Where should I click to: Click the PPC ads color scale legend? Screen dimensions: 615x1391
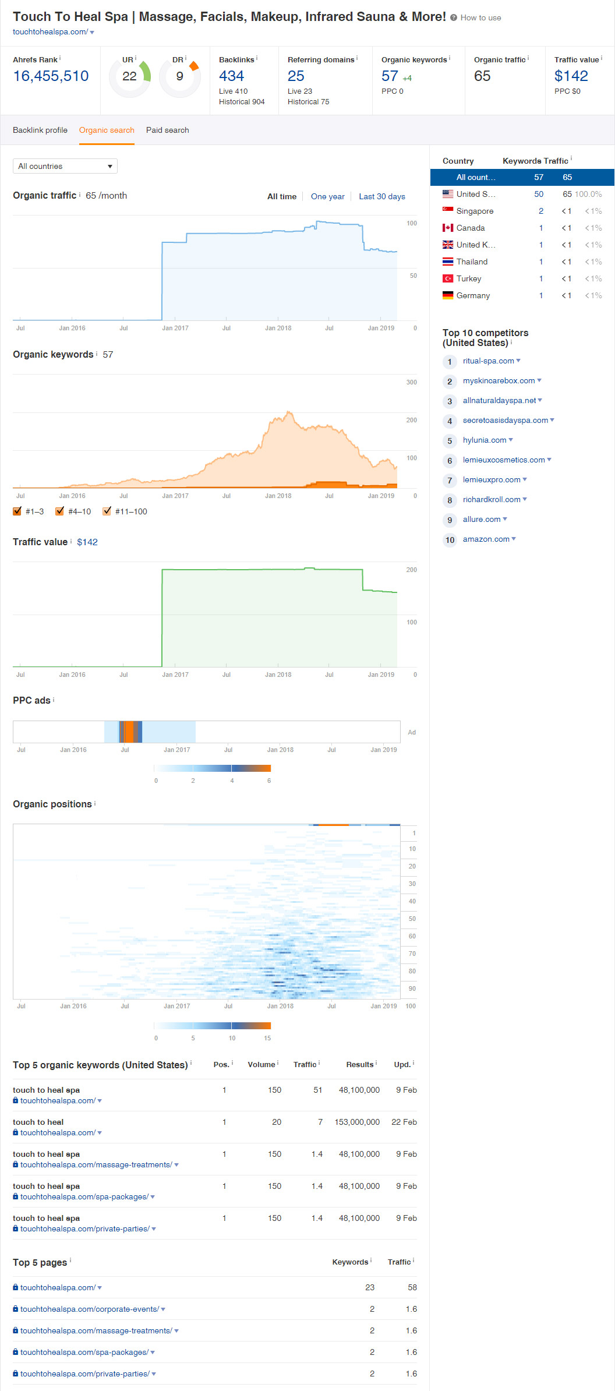pyautogui.click(x=212, y=768)
